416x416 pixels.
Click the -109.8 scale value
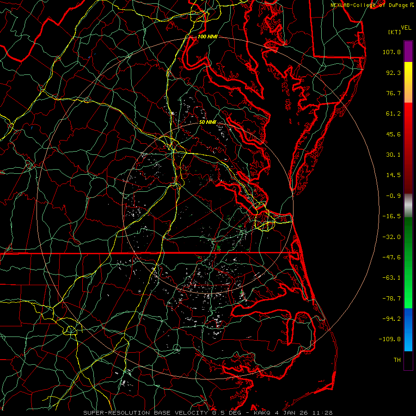(x=390, y=339)
